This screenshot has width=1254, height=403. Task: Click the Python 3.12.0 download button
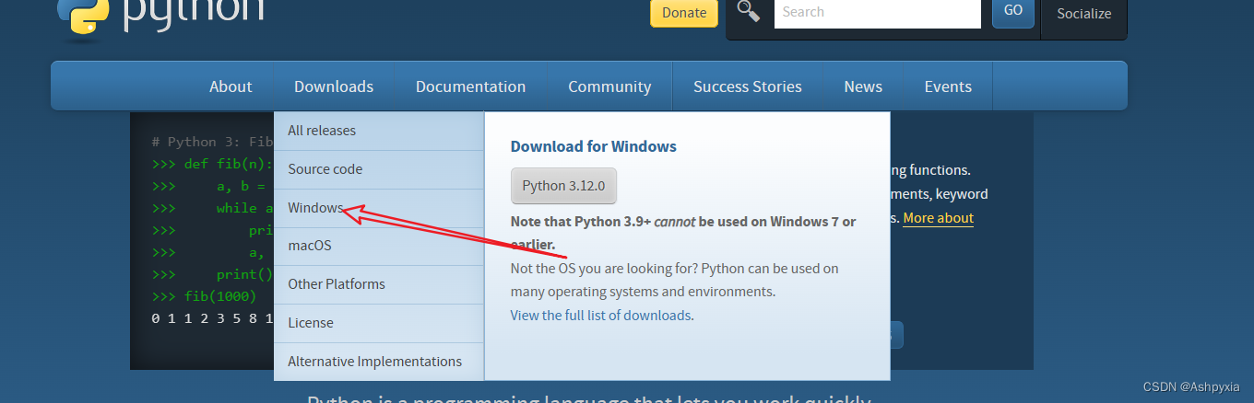[563, 186]
